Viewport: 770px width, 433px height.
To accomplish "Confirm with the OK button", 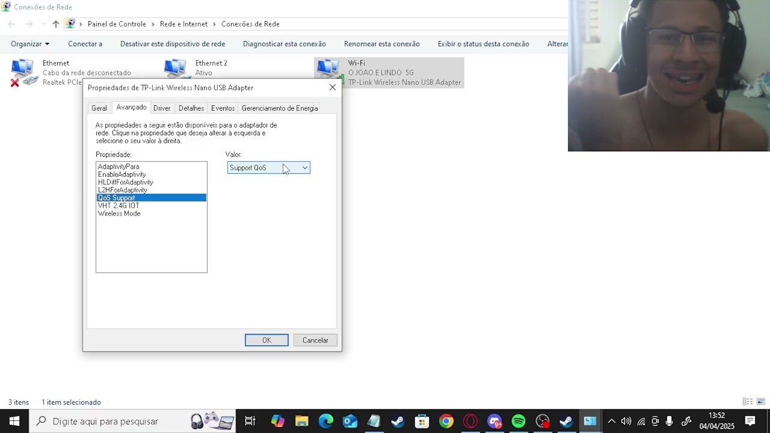I will pos(266,340).
